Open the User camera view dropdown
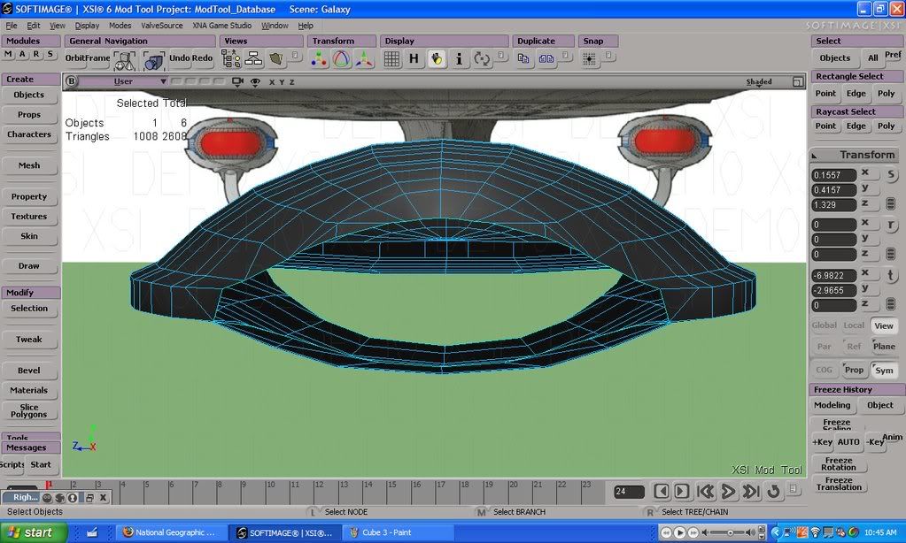Image resolution: width=906 pixels, height=543 pixels. 123,81
